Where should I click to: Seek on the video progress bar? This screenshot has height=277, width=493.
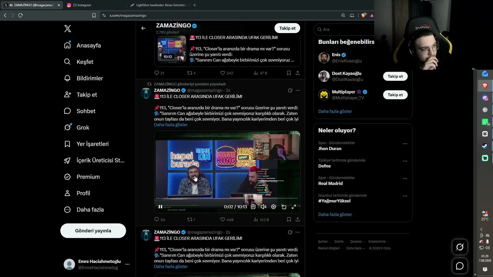coord(227,199)
